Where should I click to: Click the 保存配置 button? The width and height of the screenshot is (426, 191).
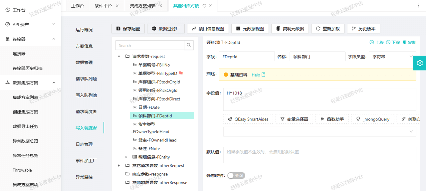[x=128, y=29]
